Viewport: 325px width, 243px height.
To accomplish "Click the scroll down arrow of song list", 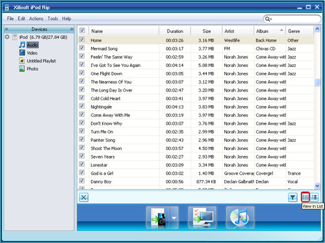I will pos(317,186).
